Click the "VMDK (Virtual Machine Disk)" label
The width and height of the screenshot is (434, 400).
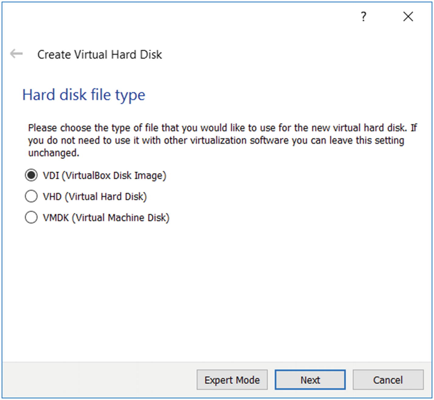106,218
